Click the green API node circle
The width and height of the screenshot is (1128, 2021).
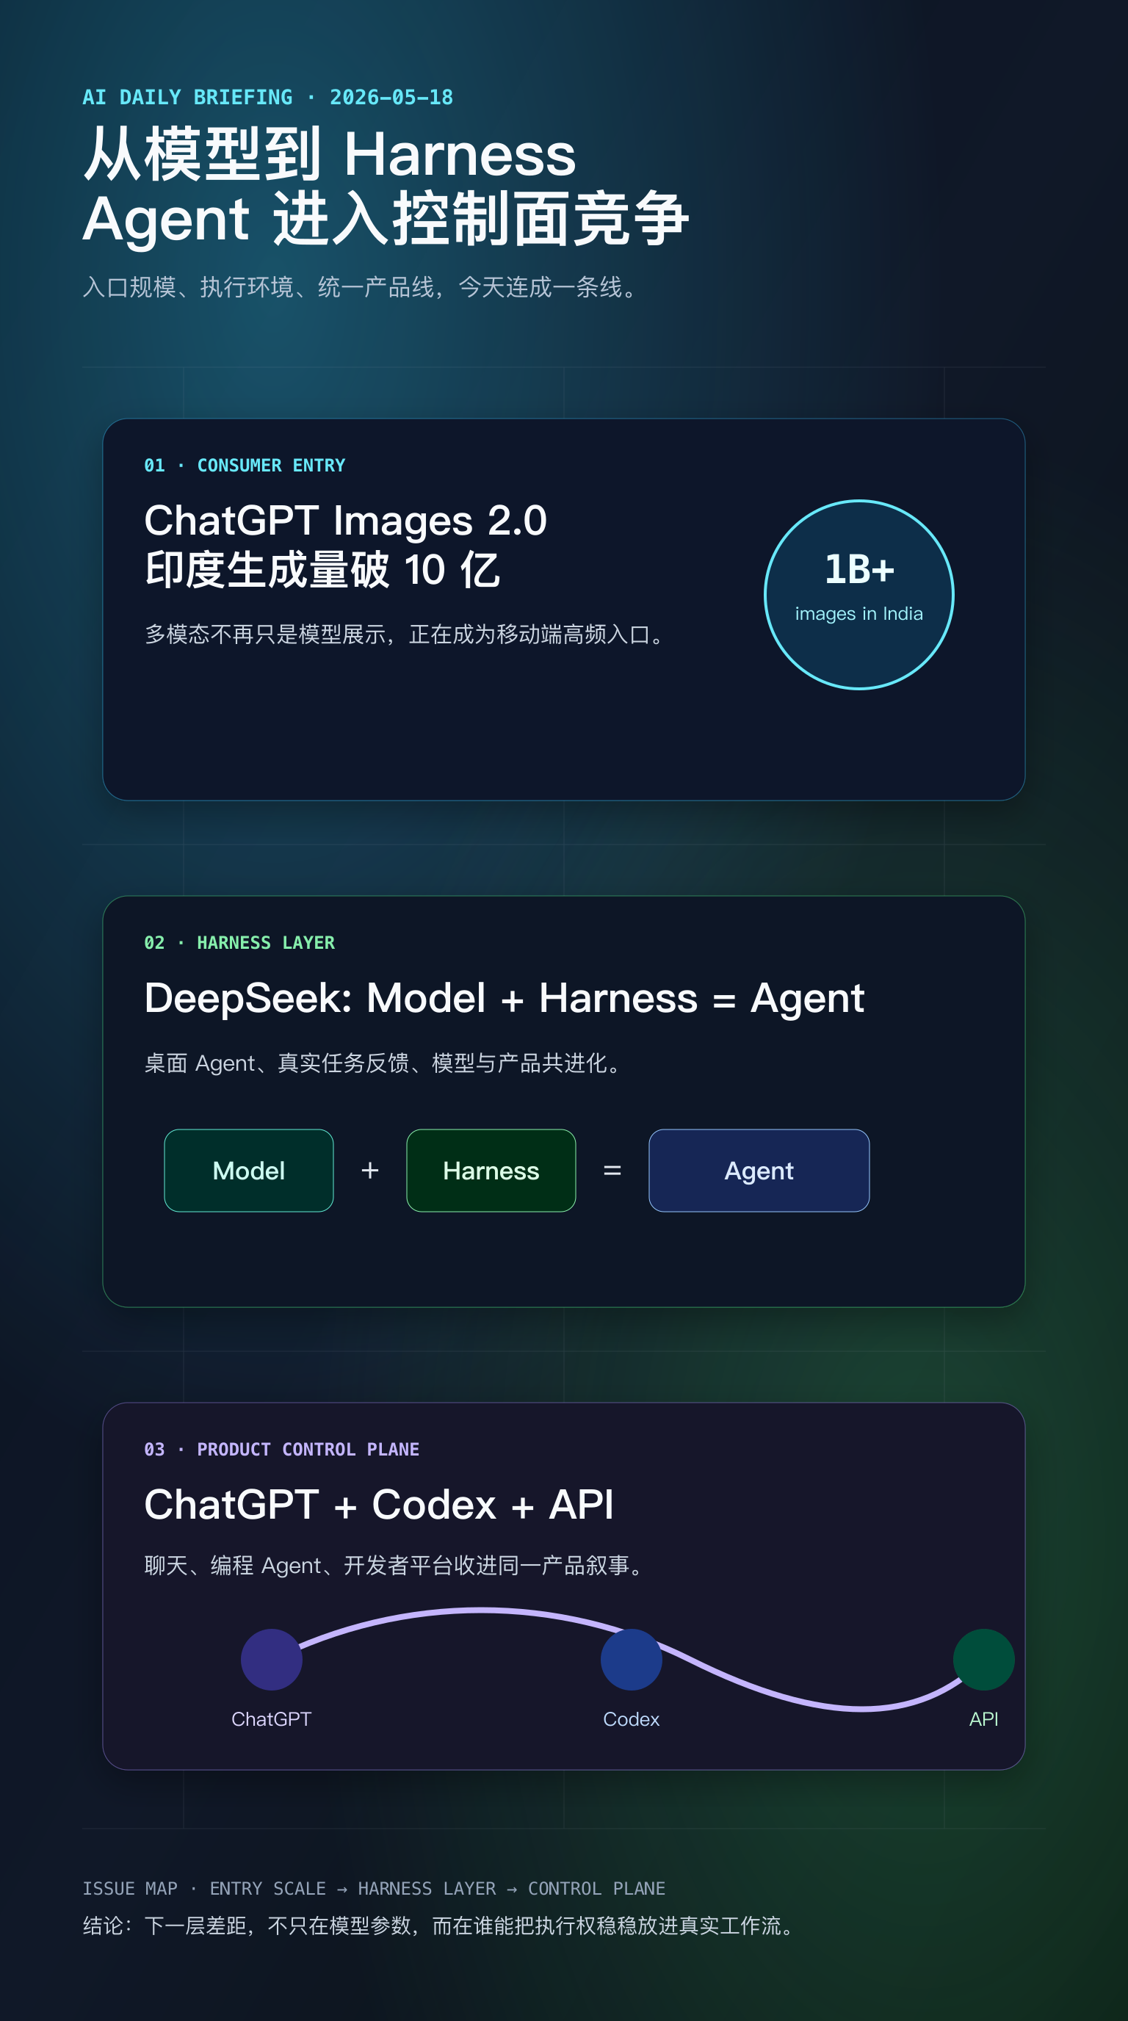pyautogui.click(x=983, y=1660)
